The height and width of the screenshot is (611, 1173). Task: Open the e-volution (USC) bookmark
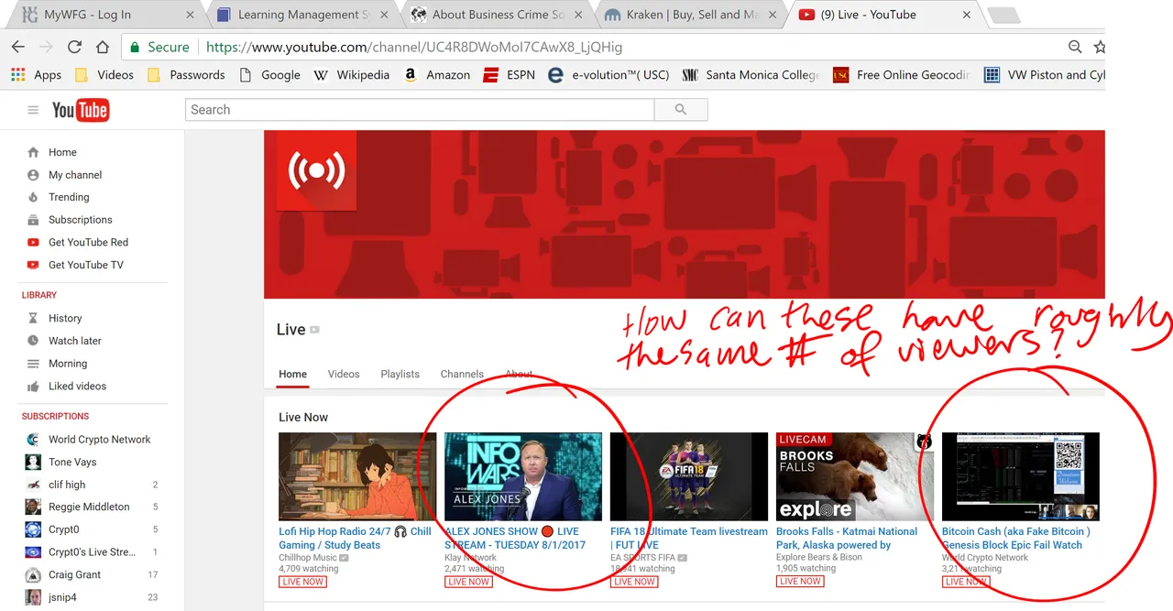click(x=608, y=75)
